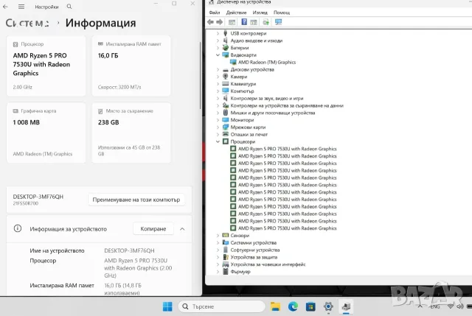Image resolution: width=472 pixels, height=316 pixels.
Task: Select the last AMD Ryzen 5 PRO processor entry
Action: (287, 228)
